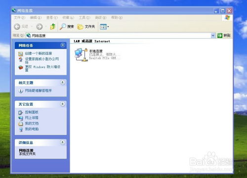Image resolution: width=247 pixels, height=178 pixels.
Task: Close the Network Connections window
Action: pos(229,11)
